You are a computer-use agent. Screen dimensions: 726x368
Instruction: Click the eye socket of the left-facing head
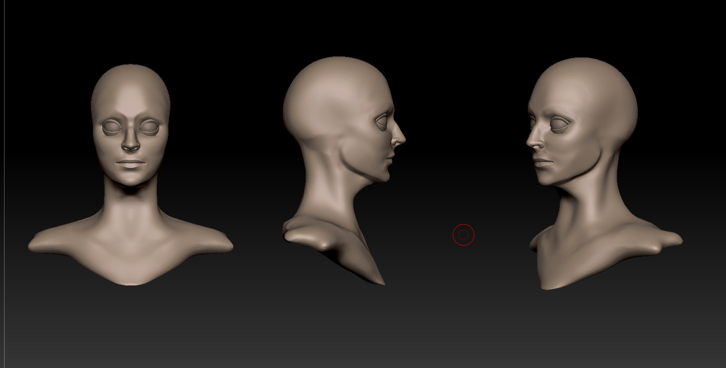click(560, 123)
